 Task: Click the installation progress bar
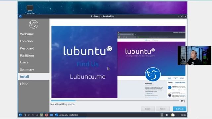[115, 101]
